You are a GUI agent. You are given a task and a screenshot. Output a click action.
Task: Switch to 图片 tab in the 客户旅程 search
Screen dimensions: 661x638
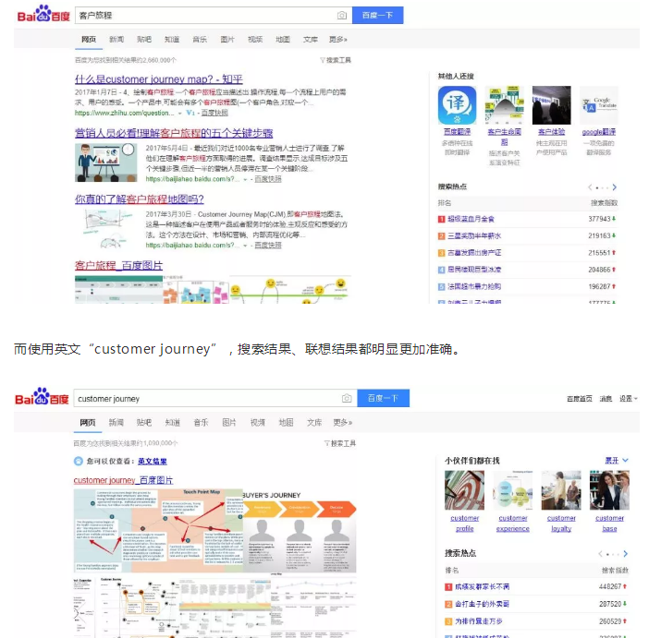coord(227,39)
